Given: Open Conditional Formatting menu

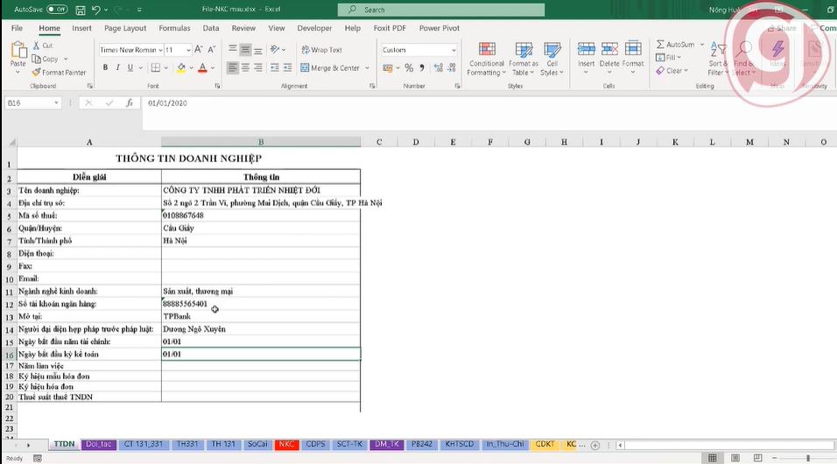Looking at the screenshot, I should click(x=486, y=58).
